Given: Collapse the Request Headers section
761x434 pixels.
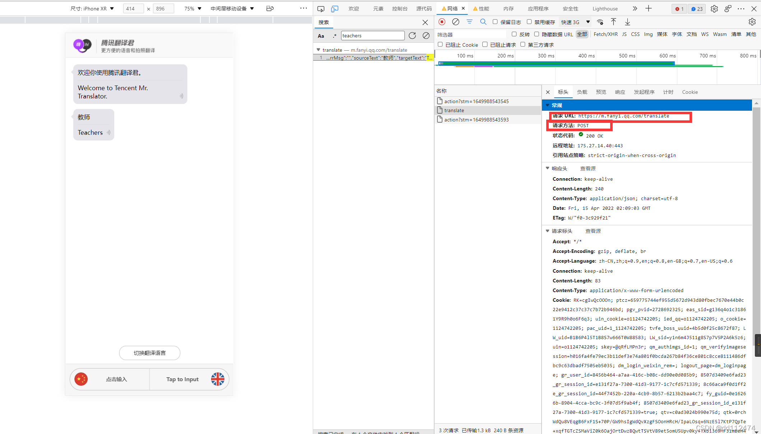Looking at the screenshot, I should point(548,231).
